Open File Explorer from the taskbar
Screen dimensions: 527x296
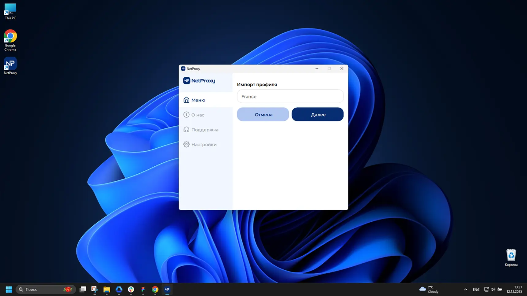(107, 289)
